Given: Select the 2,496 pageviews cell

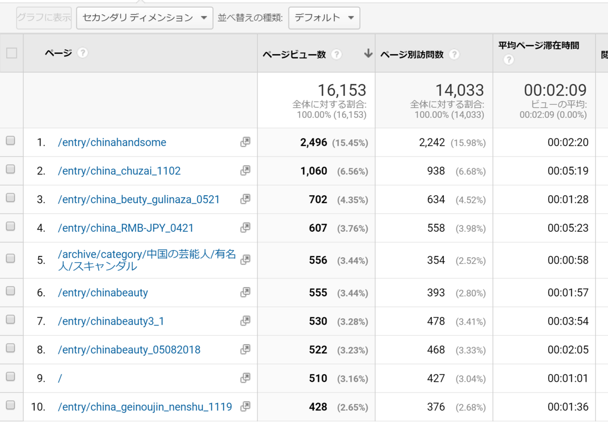Looking at the screenshot, I should point(314,143).
